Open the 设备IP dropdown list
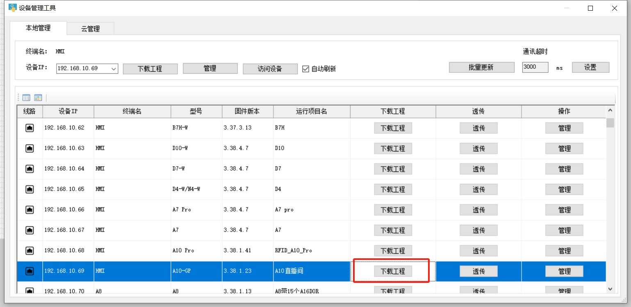 pyautogui.click(x=114, y=69)
